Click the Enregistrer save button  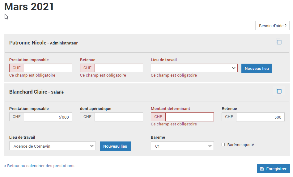pyautogui.click(x=273, y=169)
